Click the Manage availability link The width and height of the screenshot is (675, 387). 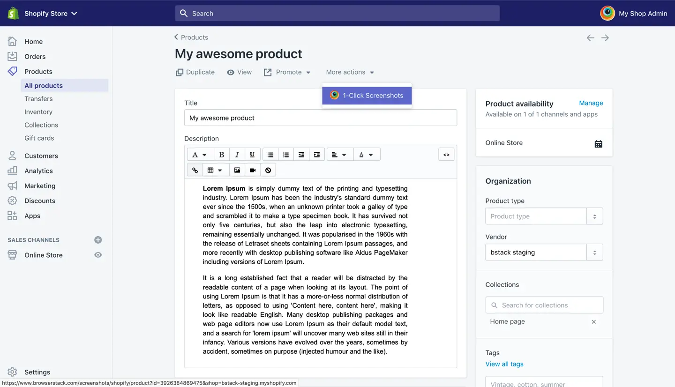tap(591, 103)
